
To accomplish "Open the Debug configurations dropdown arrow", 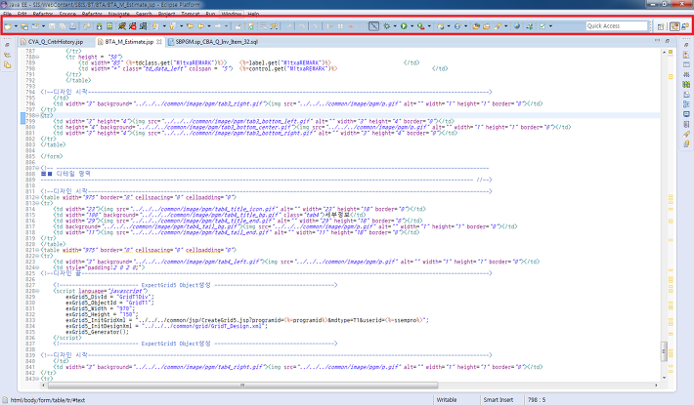I will click(x=395, y=26).
